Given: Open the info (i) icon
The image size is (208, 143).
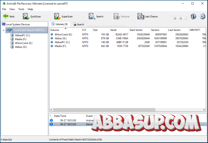Looking at the screenshot, I should 193,16.
